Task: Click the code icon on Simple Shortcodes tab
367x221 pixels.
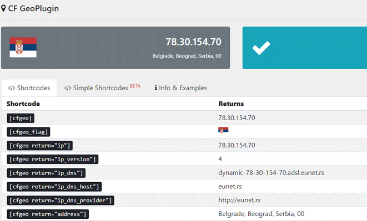Action: [x=68, y=88]
